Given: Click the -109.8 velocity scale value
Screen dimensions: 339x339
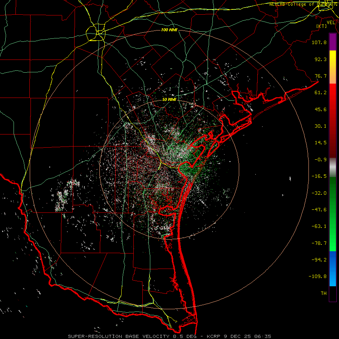Looking at the screenshot, I should [x=318, y=276].
